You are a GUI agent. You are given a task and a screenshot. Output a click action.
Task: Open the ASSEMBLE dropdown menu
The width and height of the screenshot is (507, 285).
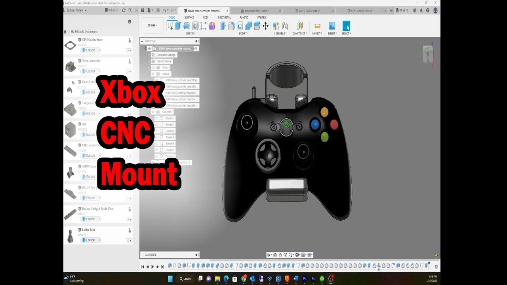[x=280, y=34]
